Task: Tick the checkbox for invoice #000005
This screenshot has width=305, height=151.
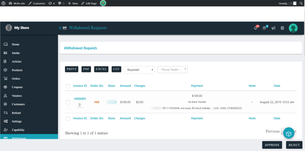Action: pos(68,102)
